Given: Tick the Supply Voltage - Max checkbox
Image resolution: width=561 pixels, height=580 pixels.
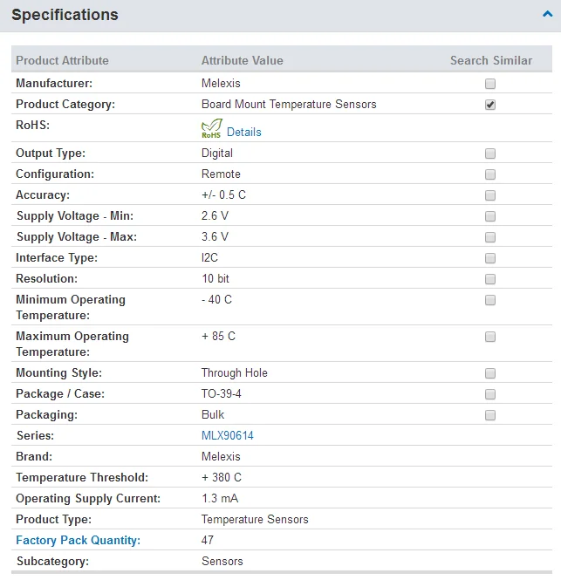Looking at the screenshot, I should pos(490,237).
